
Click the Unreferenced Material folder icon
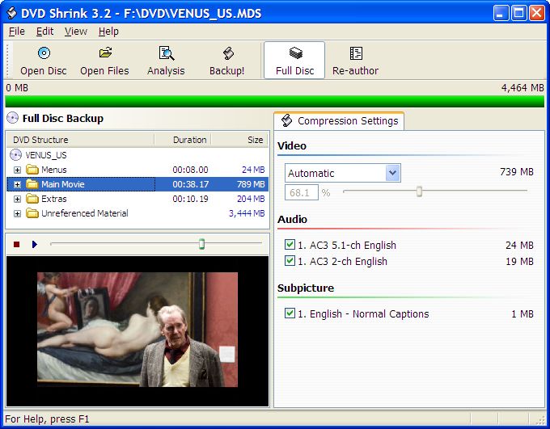coord(32,213)
